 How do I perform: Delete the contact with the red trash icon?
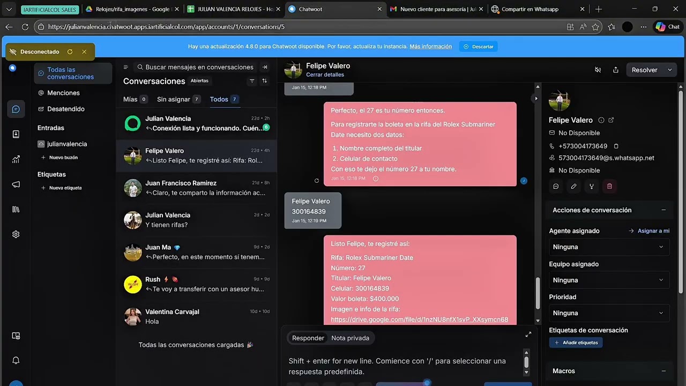pos(609,186)
